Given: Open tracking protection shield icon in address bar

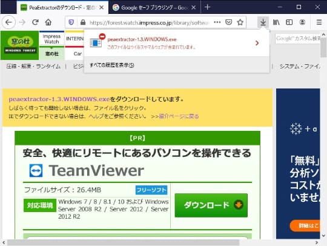Looking at the screenshot, I should point(71,22).
